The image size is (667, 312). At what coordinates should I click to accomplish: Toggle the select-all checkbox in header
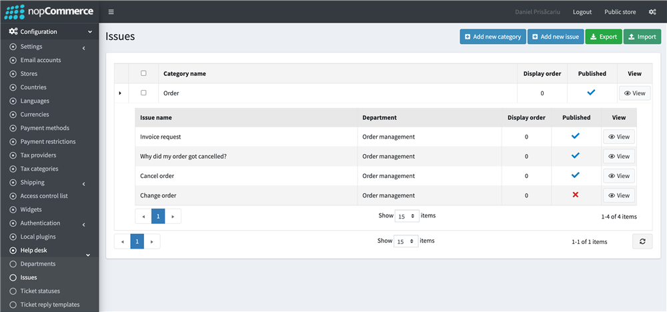point(143,73)
